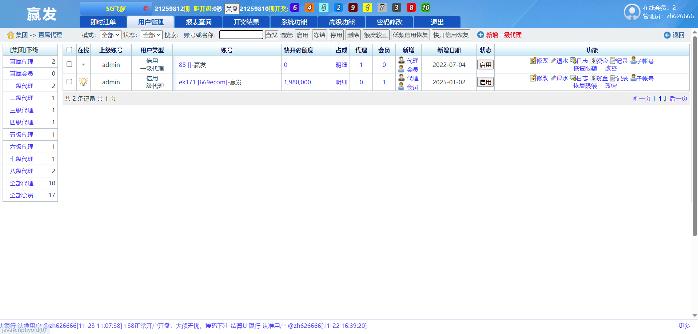Open 修改 edit icon for account 88
This screenshot has width=698, height=334.
click(533, 61)
